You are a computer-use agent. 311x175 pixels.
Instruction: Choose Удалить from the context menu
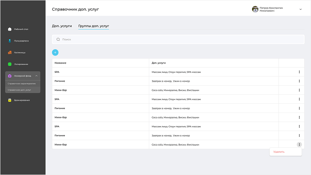point(279,152)
